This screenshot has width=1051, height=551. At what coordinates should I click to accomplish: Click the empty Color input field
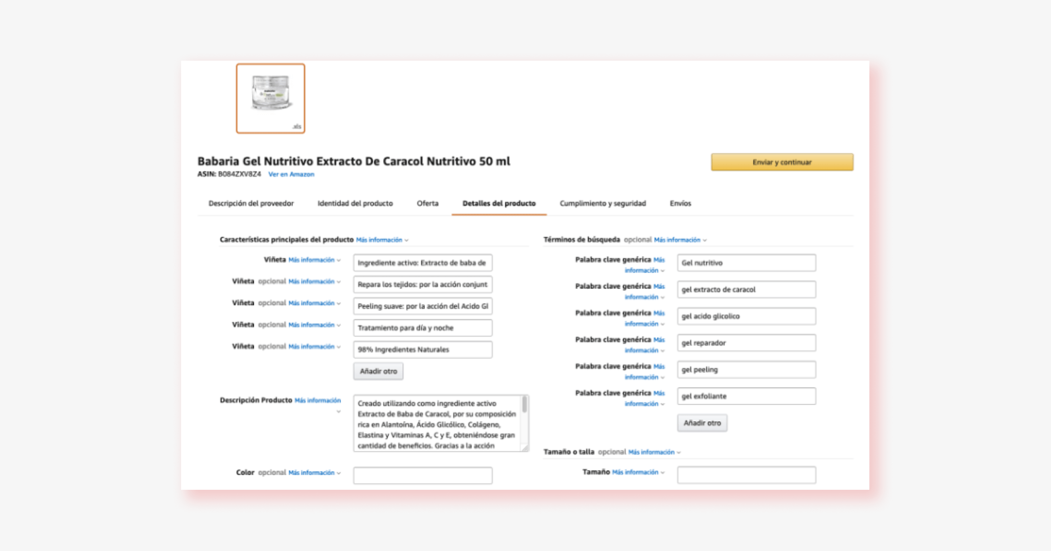[x=422, y=475]
